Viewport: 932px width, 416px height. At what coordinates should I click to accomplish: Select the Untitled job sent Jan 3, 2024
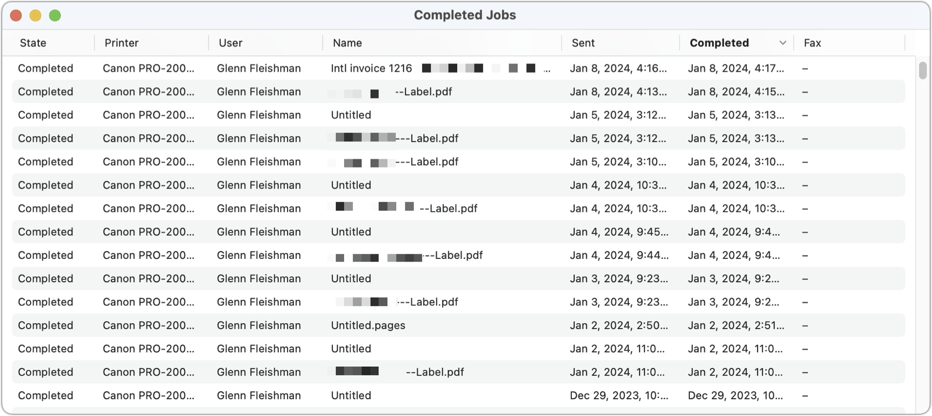click(x=351, y=278)
